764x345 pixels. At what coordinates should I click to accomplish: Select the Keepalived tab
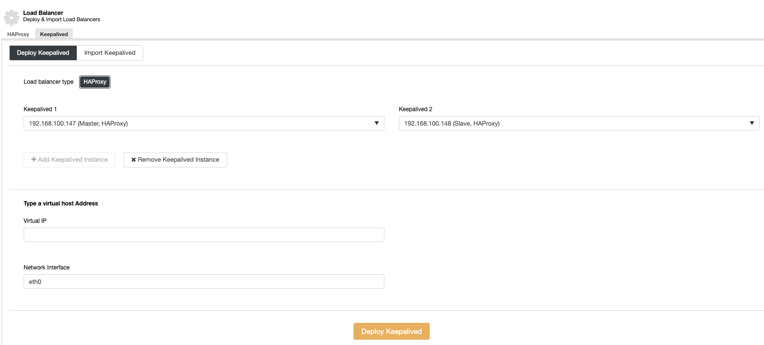(54, 34)
